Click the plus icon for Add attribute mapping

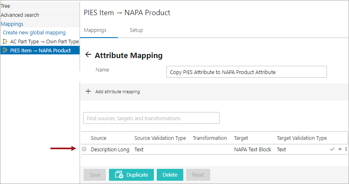(x=88, y=91)
